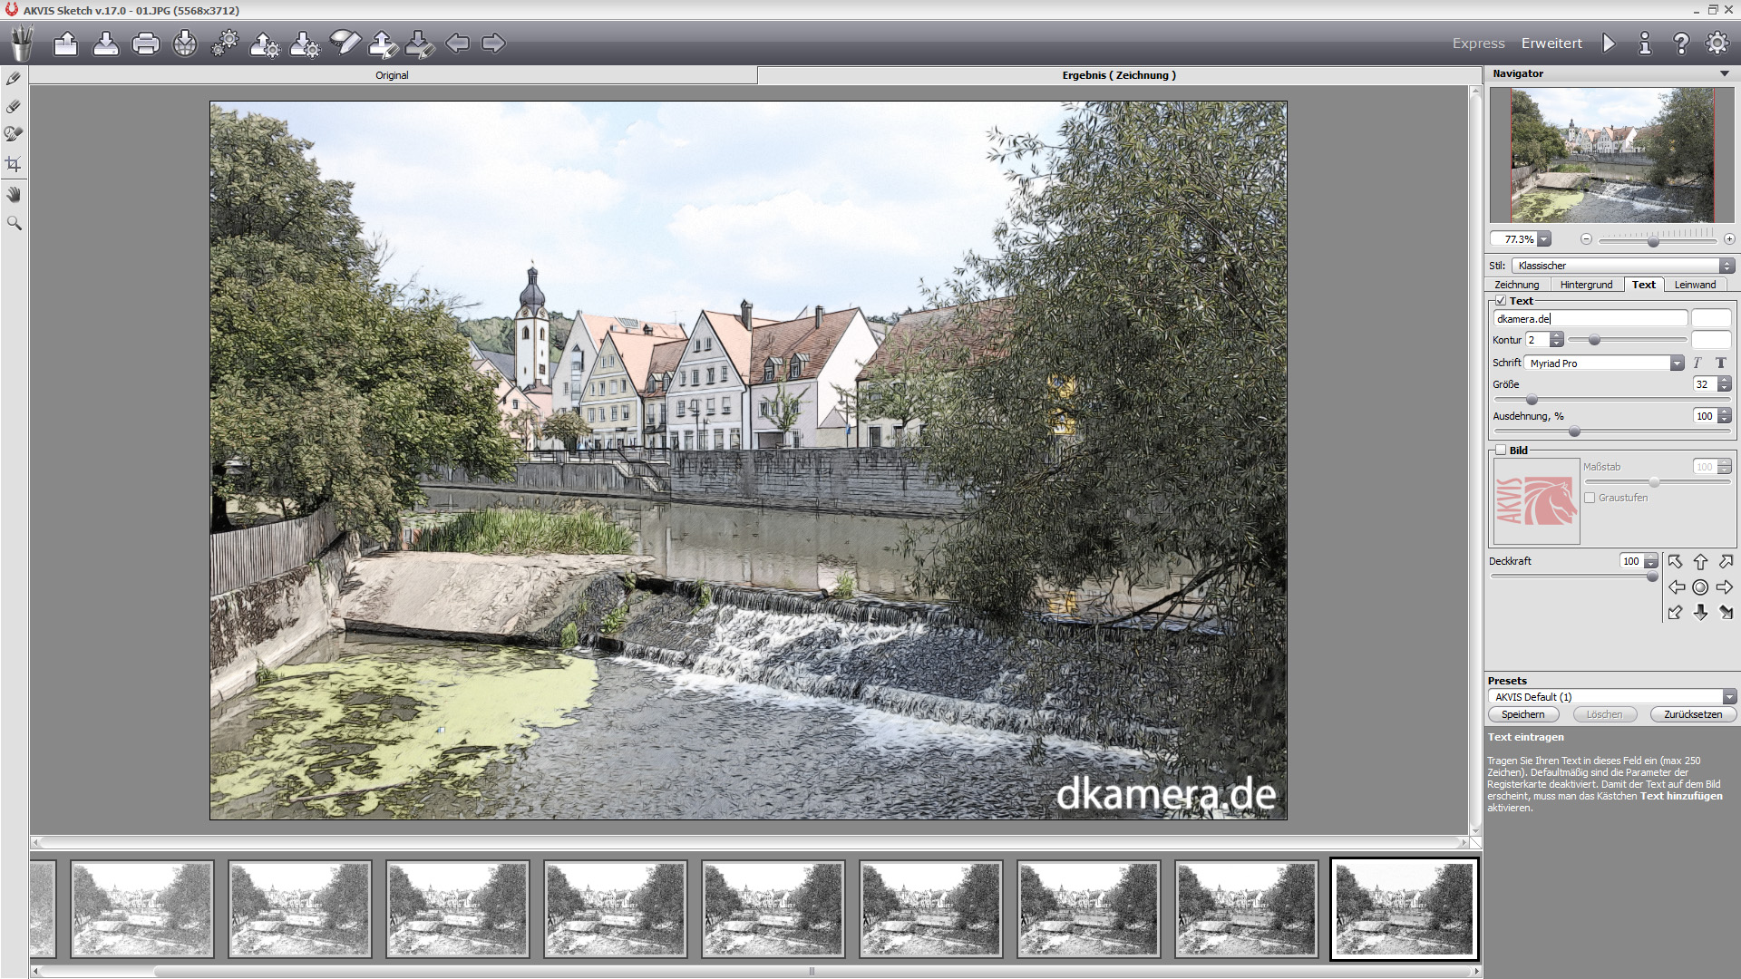Image resolution: width=1741 pixels, height=979 pixels.
Task: Switch to the Original image tab
Action: pos(392,75)
